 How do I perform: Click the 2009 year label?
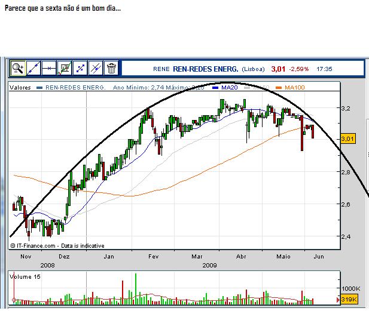(209, 266)
